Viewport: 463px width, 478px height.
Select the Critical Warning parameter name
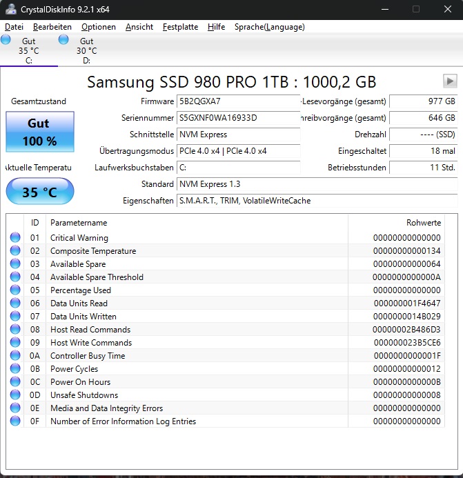coord(79,238)
